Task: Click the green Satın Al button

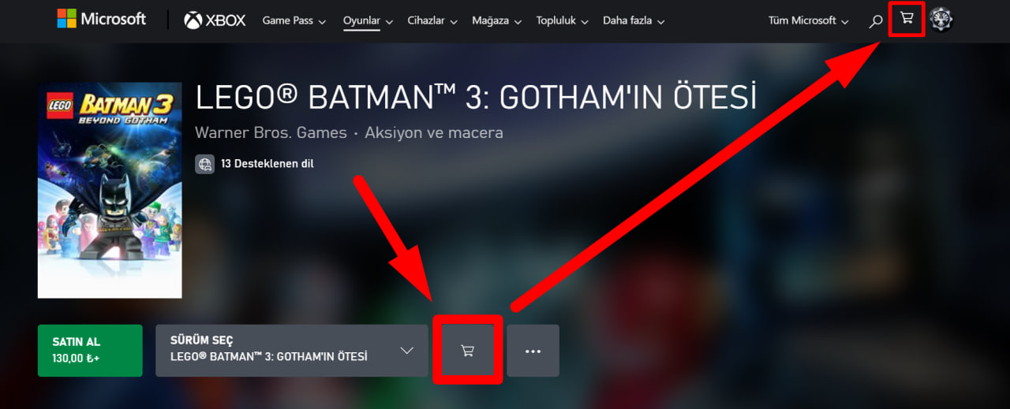Action: tap(90, 351)
